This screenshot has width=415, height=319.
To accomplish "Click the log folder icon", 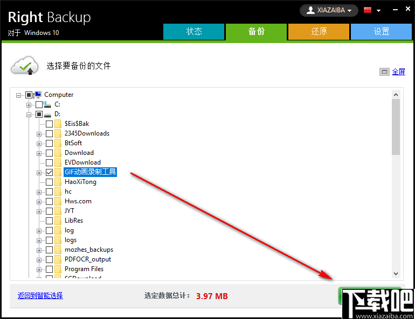I will coord(58,231).
